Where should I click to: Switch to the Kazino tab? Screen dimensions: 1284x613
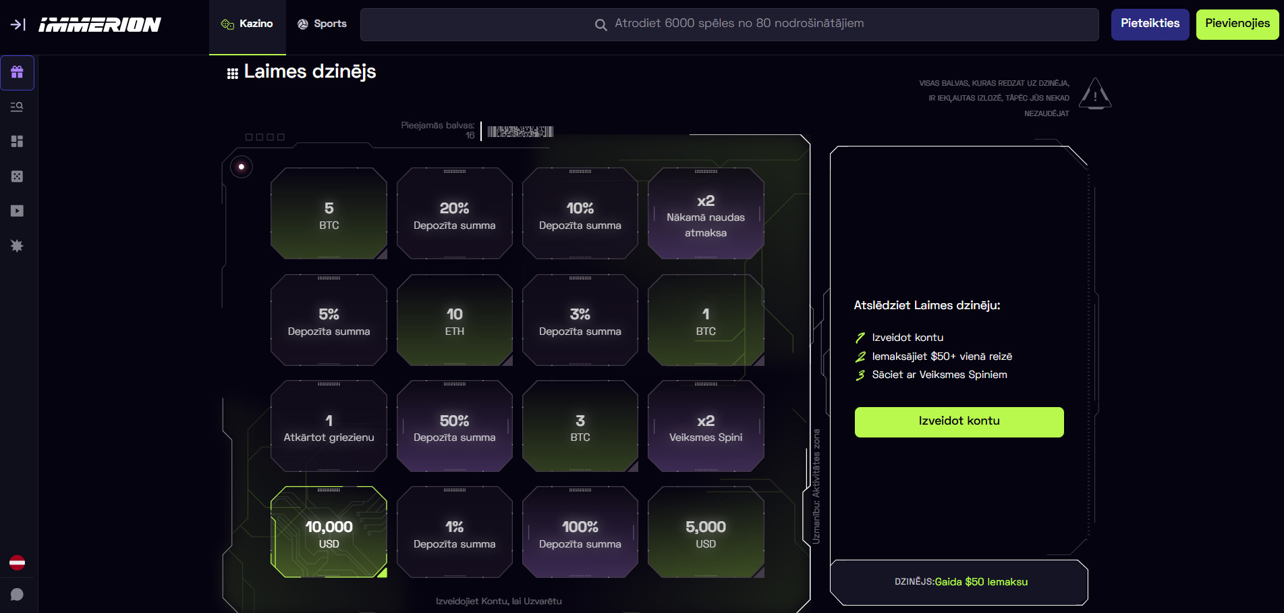click(x=248, y=24)
